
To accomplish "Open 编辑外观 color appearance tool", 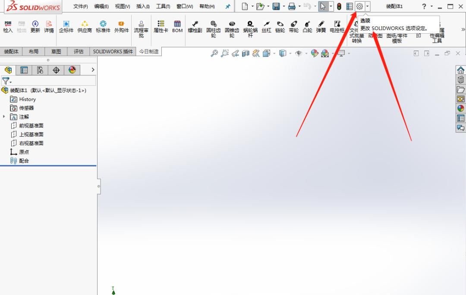I will [314, 53].
